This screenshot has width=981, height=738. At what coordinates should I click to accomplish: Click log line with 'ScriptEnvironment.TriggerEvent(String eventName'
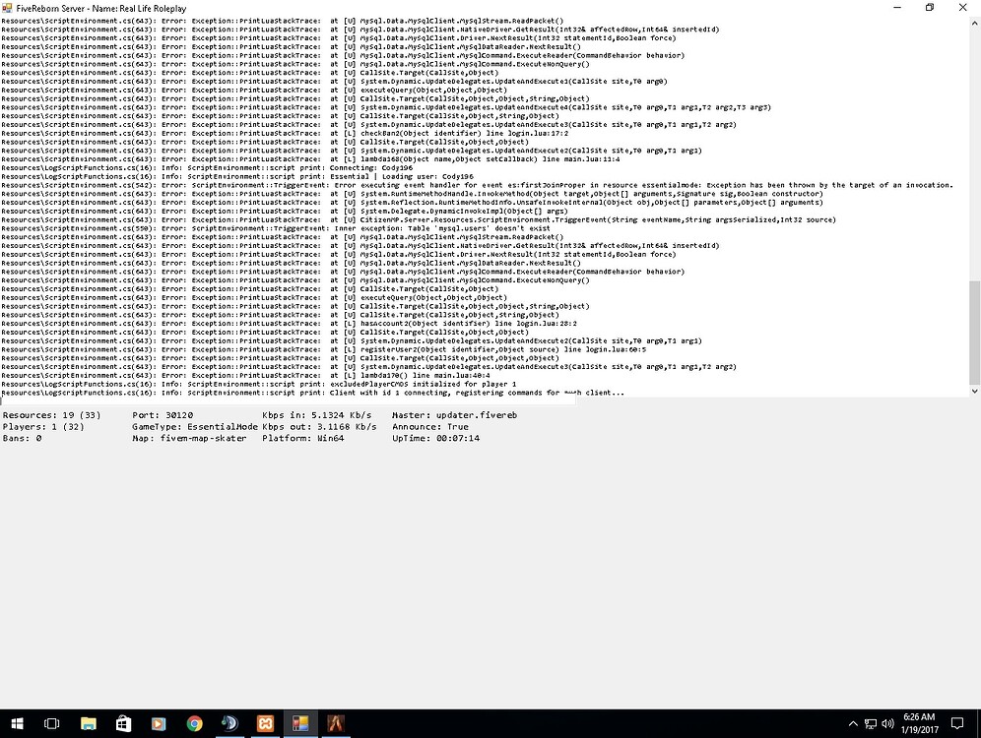click(419, 220)
